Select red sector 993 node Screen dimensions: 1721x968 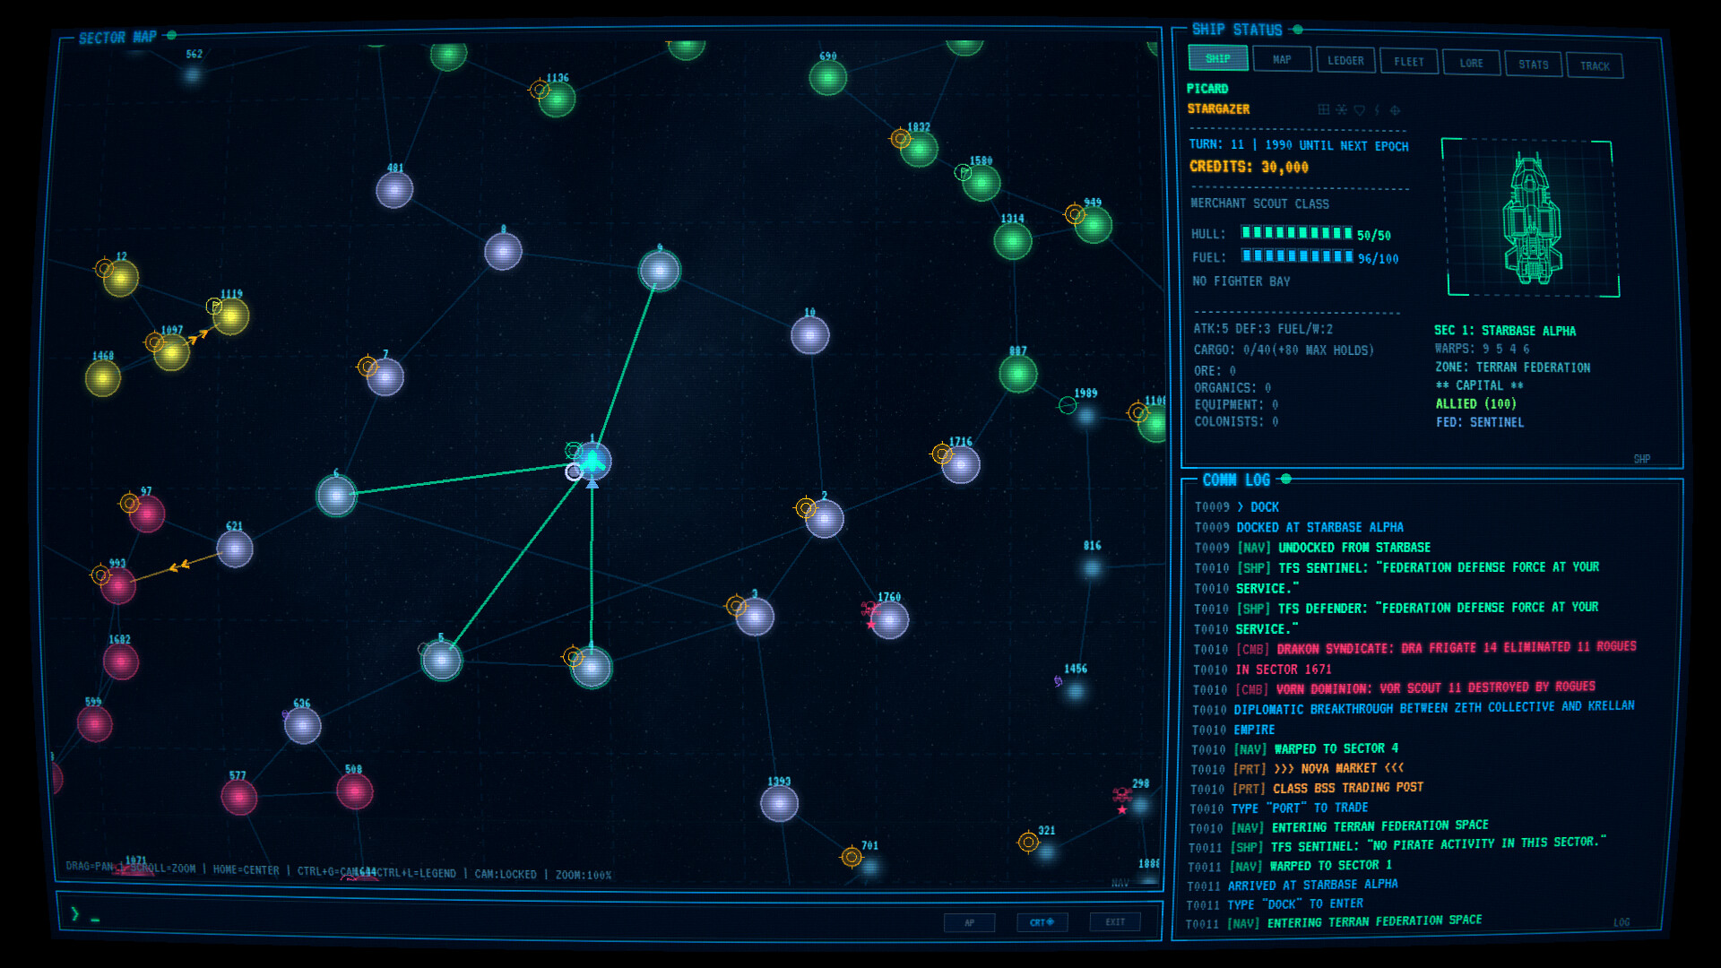(118, 586)
